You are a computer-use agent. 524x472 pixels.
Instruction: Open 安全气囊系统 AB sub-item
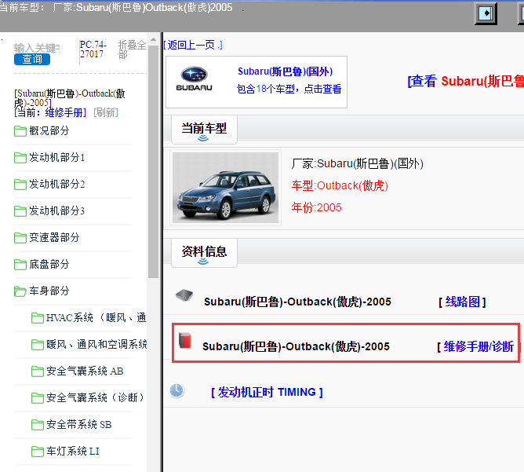[85, 371]
